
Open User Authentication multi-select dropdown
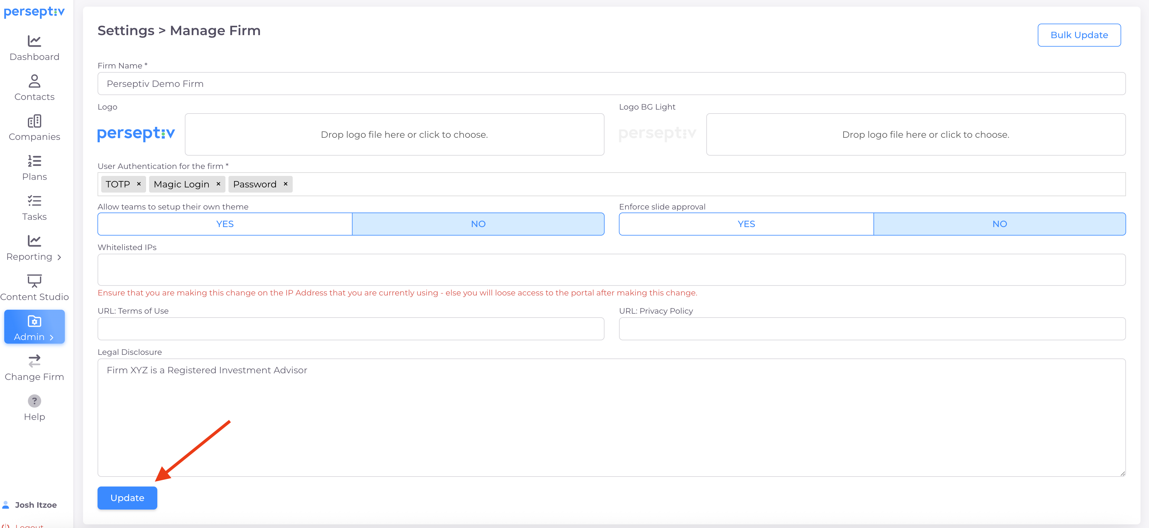tap(669, 184)
